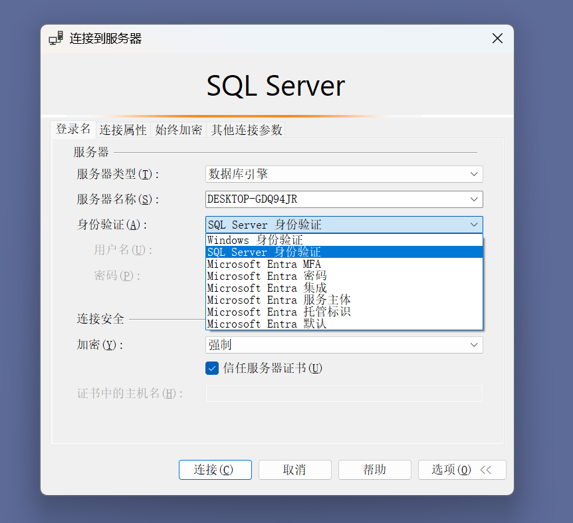Uncheck the 信任服务器证书 checkbox

coord(212,368)
